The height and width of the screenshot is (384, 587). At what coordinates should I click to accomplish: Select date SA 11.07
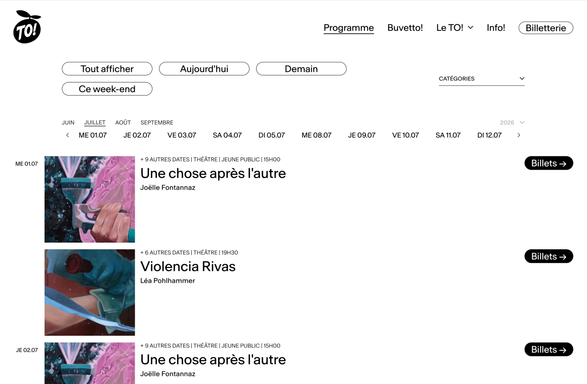pos(448,135)
